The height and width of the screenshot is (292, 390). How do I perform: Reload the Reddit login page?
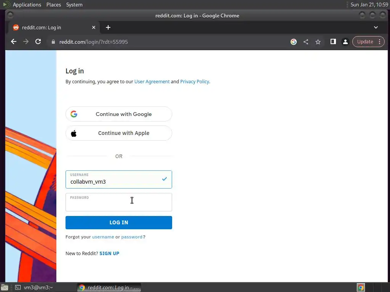tap(38, 42)
